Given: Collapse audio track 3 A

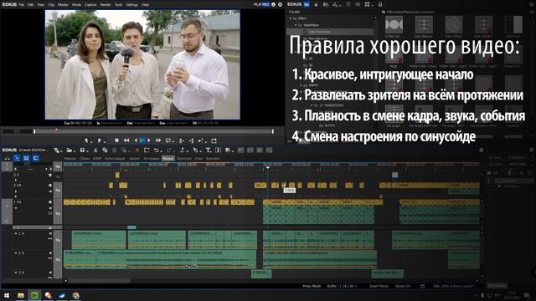Looking at the screenshot, I should coord(16,273).
